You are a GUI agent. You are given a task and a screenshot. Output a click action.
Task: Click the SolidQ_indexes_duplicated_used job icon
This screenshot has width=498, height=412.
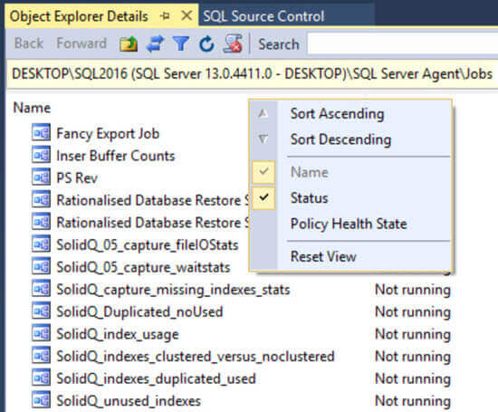pyautogui.click(x=41, y=377)
